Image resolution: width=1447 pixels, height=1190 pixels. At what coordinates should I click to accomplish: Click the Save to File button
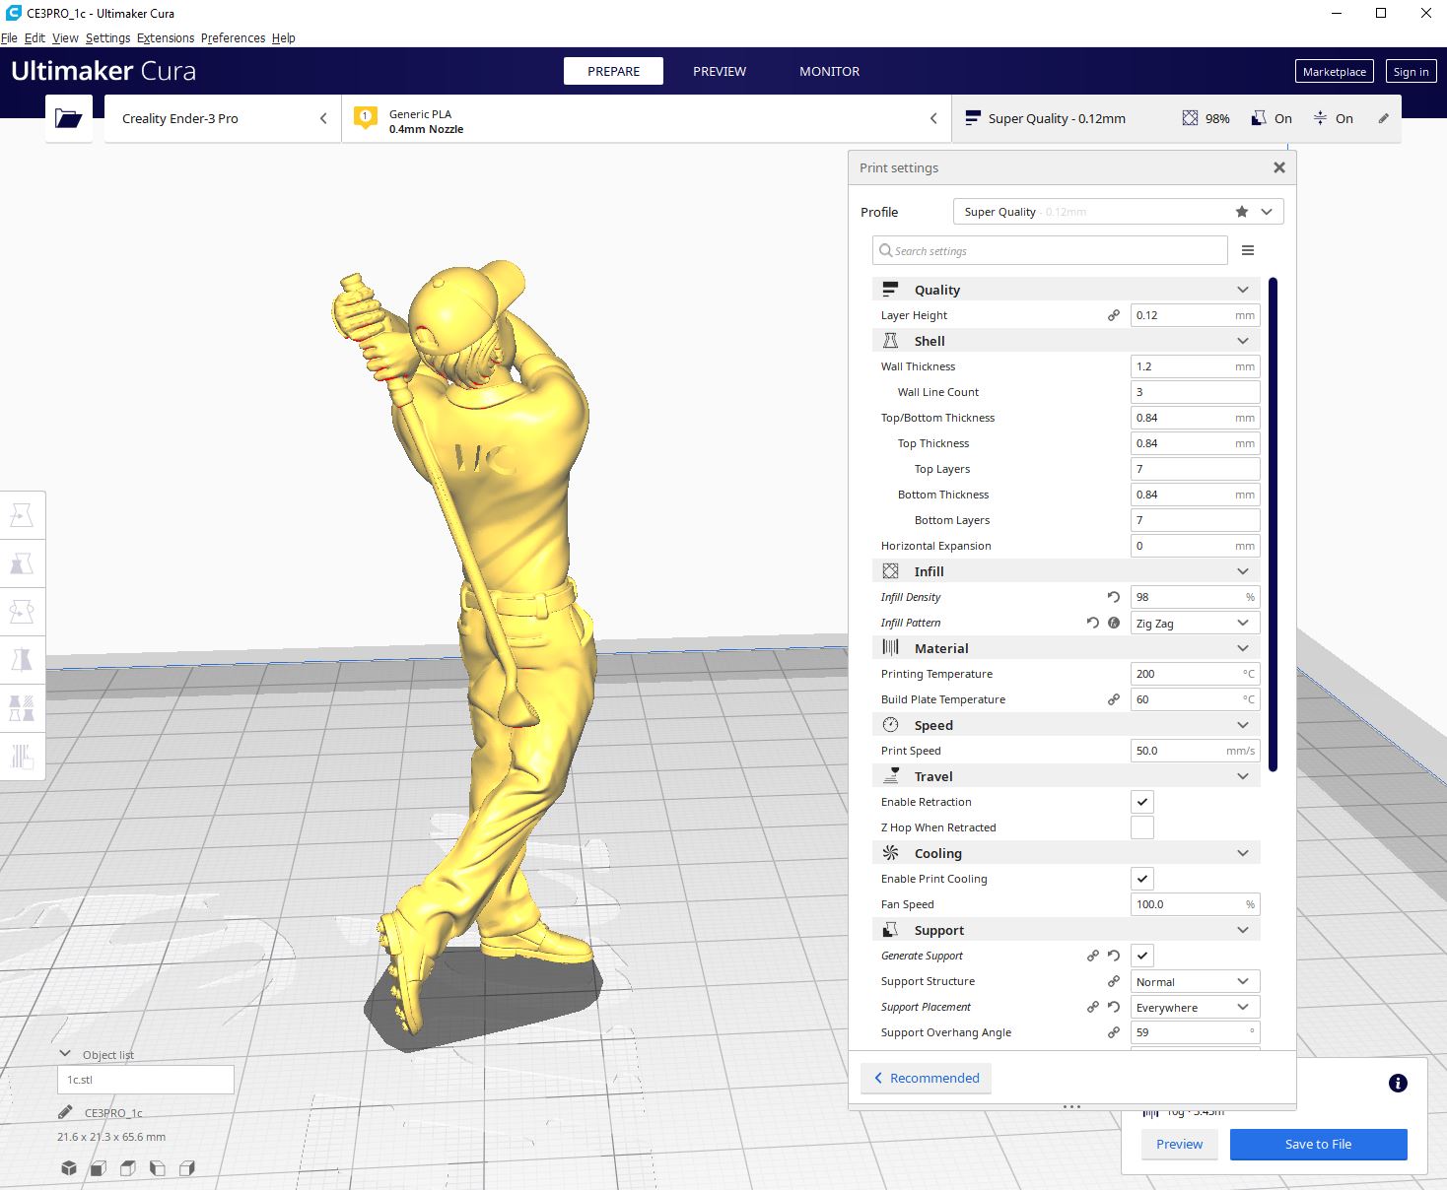pyautogui.click(x=1318, y=1145)
